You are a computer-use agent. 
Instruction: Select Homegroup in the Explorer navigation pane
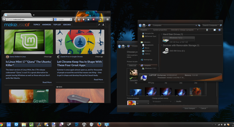coord(148,59)
